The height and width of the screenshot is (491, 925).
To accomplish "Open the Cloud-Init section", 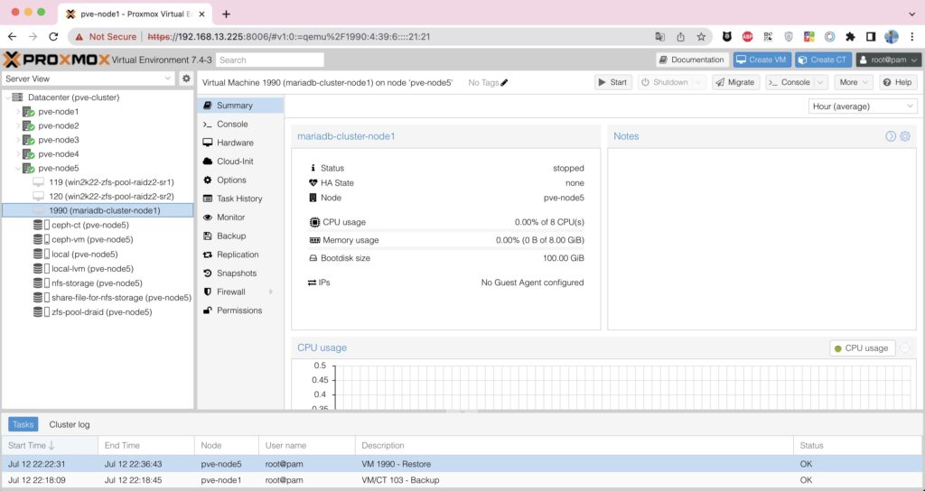I will click(x=240, y=162).
